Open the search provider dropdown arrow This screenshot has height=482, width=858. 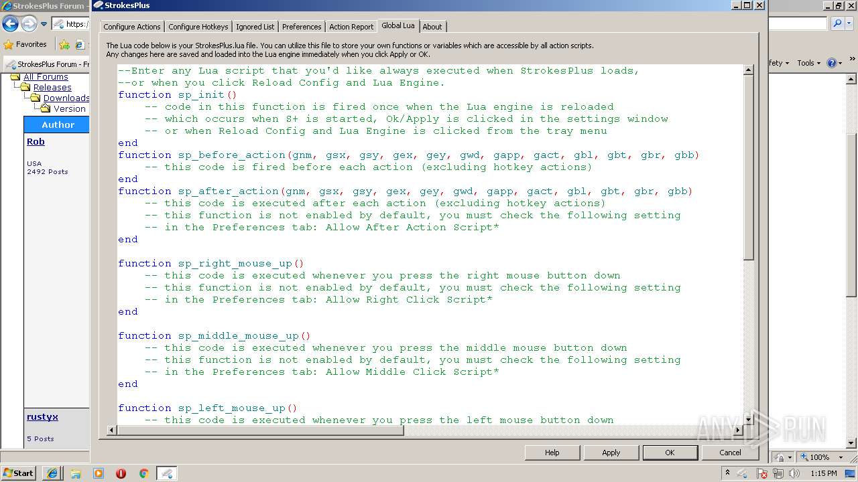coord(848,23)
